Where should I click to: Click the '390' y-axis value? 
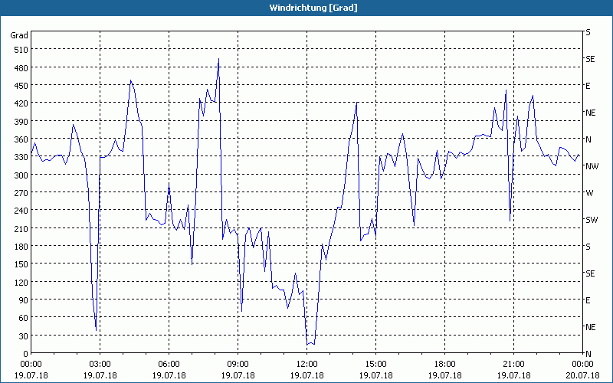tap(21, 121)
